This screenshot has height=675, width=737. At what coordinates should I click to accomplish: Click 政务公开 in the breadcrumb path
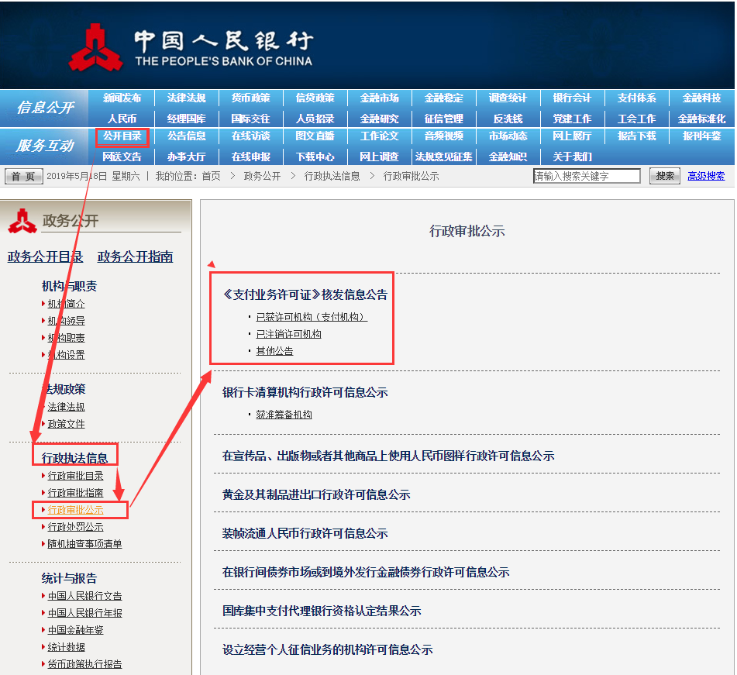coord(262,177)
